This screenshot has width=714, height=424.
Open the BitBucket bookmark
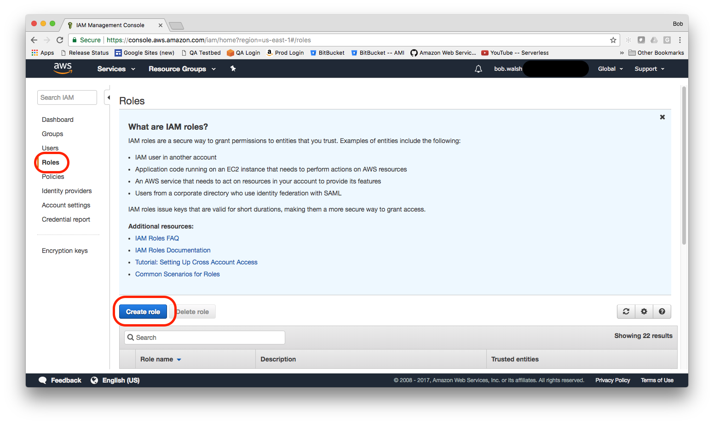click(328, 53)
